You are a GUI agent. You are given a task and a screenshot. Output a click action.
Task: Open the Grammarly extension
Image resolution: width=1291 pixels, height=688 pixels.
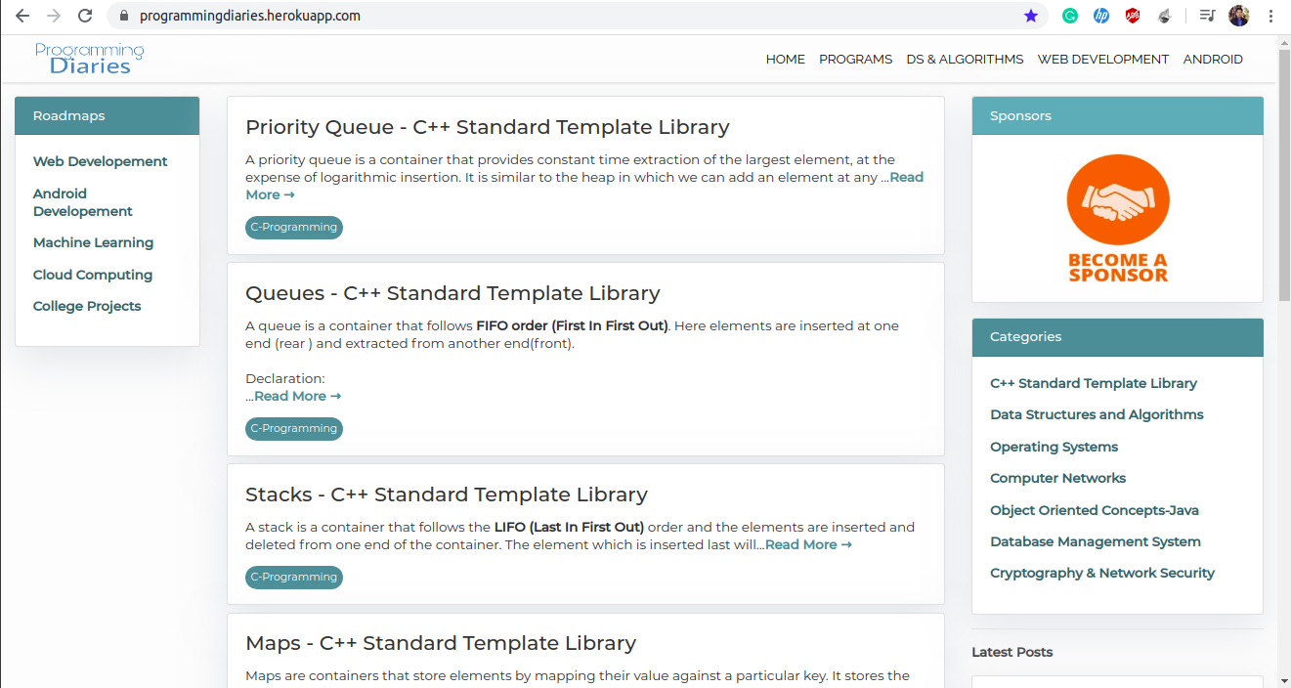click(1070, 16)
